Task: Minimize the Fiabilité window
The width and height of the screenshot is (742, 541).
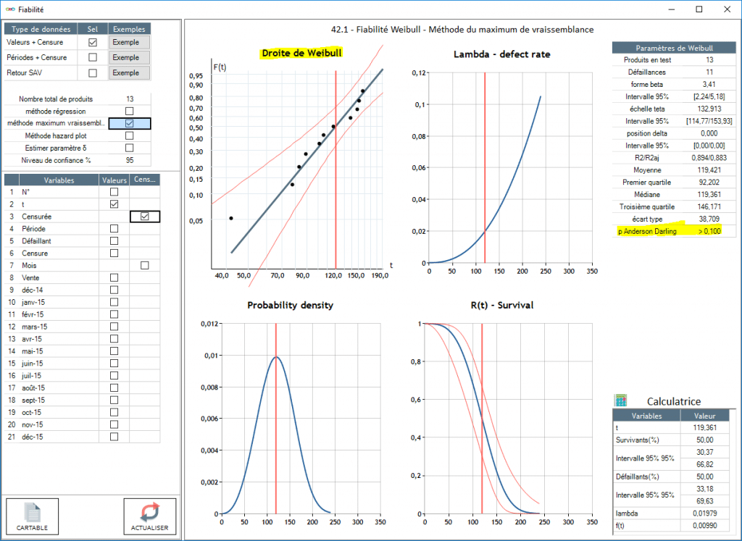Action: (671, 9)
